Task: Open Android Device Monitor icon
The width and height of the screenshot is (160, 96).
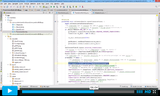Action: tap(76, 7)
